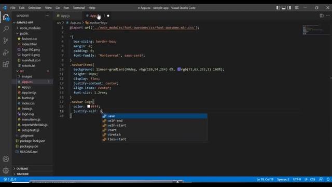Expand the node_modules folder
Screen dimensions: 332x187
pyautogui.click(x=30, y=28)
